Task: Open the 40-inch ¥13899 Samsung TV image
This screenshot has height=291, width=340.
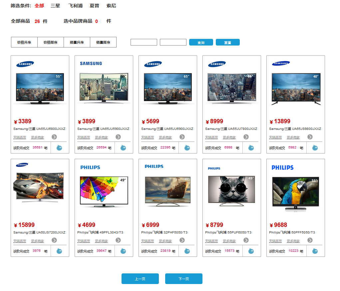Action: click(x=296, y=89)
